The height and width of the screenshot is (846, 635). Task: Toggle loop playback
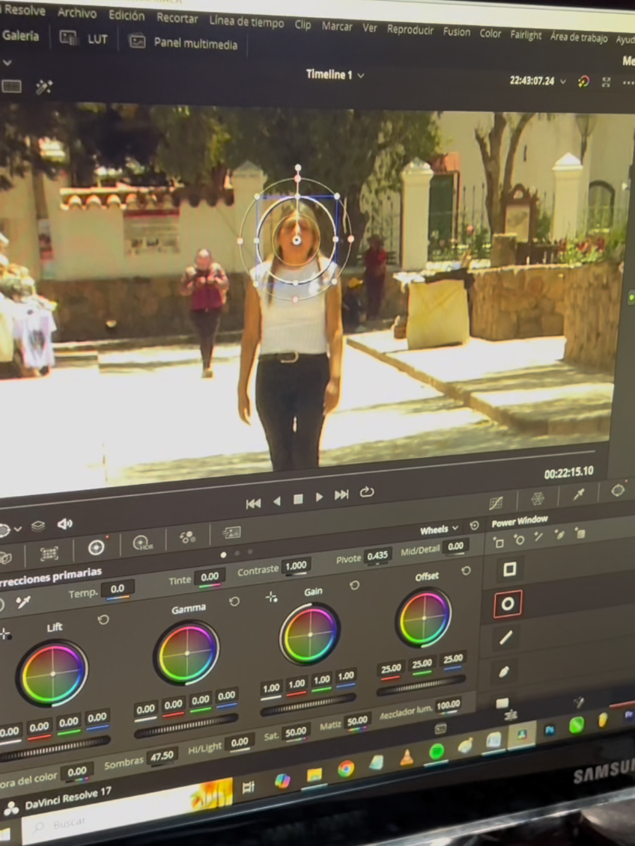(367, 491)
